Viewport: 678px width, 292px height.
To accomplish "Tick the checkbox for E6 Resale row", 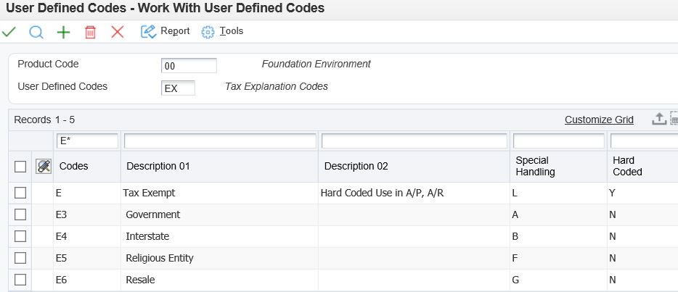I will pos(20,280).
